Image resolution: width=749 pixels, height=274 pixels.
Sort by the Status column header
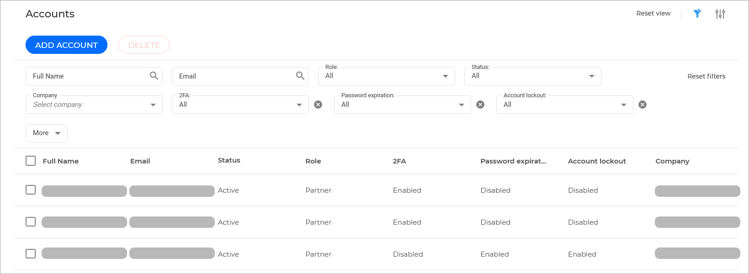point(229,160)
